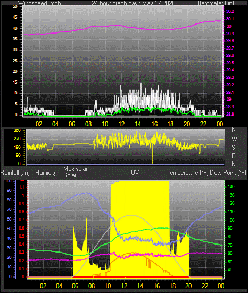Viewport: 248px width, 293px height.
Task: Click the Max solar legend label
Action: coord(76,169)
